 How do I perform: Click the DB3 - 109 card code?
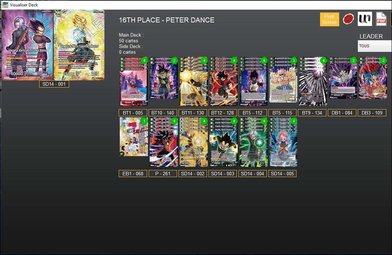click(x=372, y=112)
